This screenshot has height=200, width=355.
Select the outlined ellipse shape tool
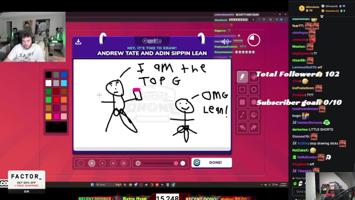(254, 89)
